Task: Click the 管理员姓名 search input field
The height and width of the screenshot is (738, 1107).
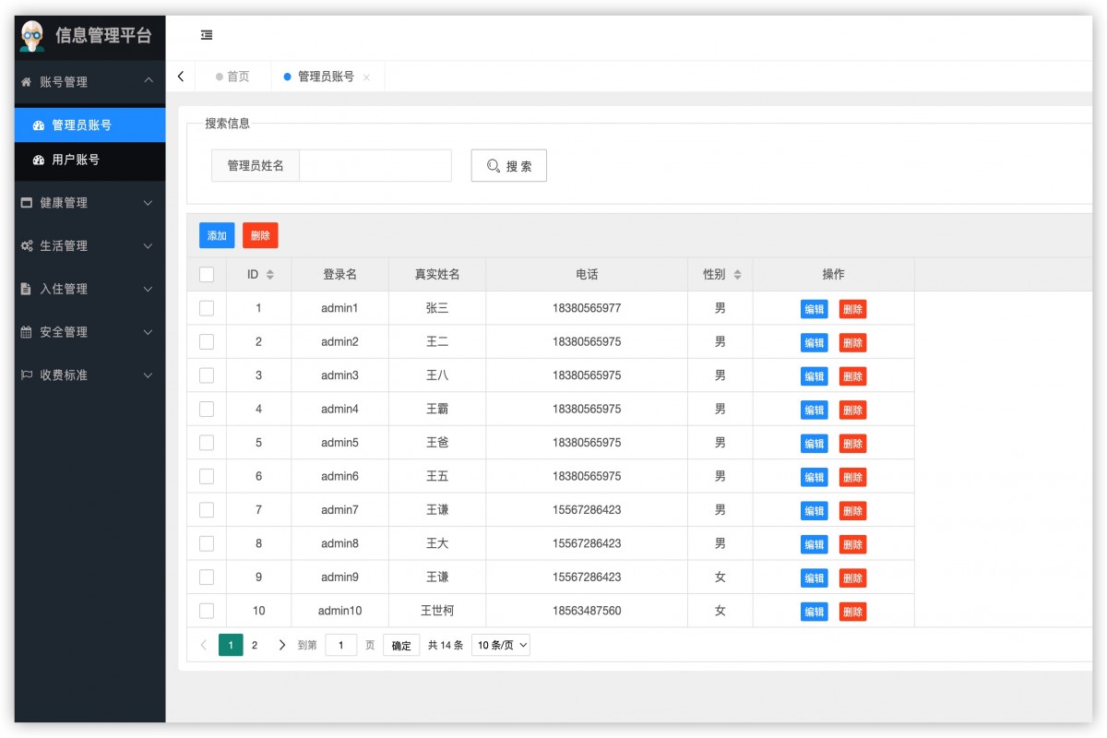Action: 375,165
